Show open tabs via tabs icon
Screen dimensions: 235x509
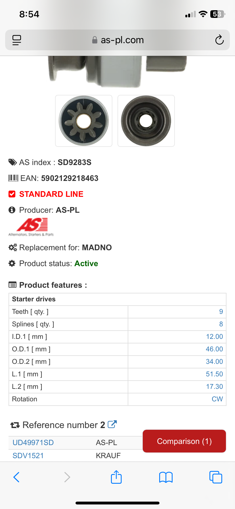coord(216,477)
